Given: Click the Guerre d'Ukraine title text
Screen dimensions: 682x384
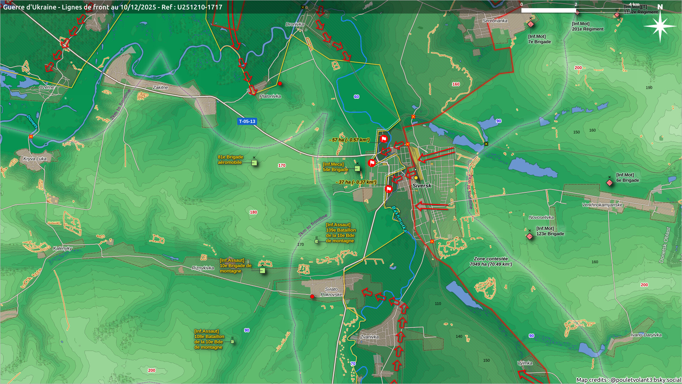Looking at the screenshot, I should (113, 7).
